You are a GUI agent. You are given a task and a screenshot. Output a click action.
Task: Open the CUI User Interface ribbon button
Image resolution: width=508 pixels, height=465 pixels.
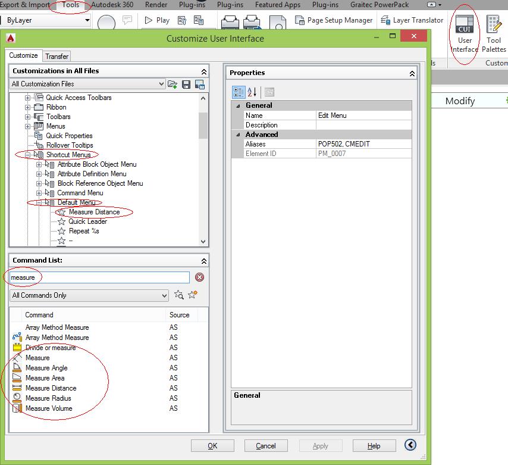click(x=465, y=34)
